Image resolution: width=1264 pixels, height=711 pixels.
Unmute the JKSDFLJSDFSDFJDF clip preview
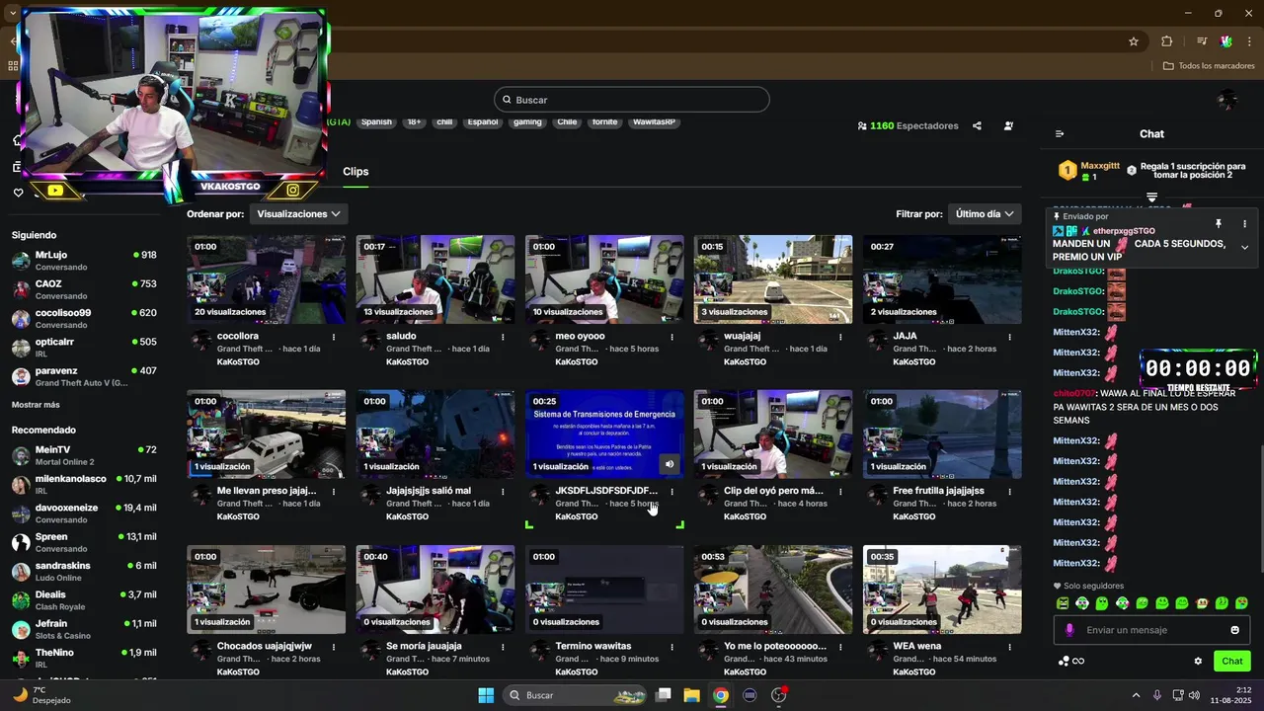pyautogui.click(x=670, y=464)
